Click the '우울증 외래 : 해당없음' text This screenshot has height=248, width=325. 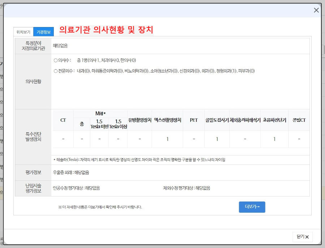(71, 173)
